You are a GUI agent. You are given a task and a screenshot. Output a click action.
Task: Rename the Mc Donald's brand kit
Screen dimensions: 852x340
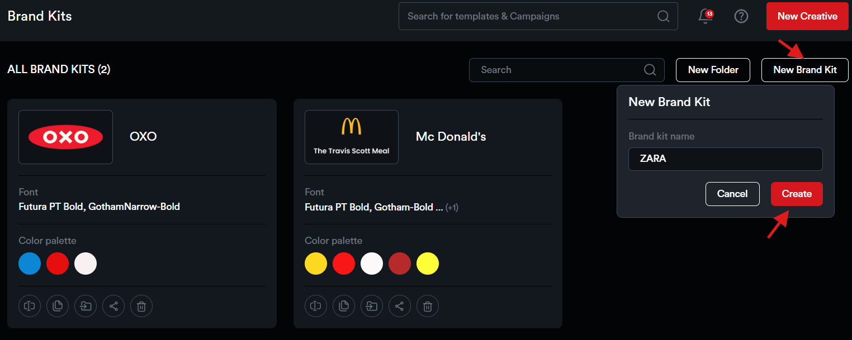[316, 306]
